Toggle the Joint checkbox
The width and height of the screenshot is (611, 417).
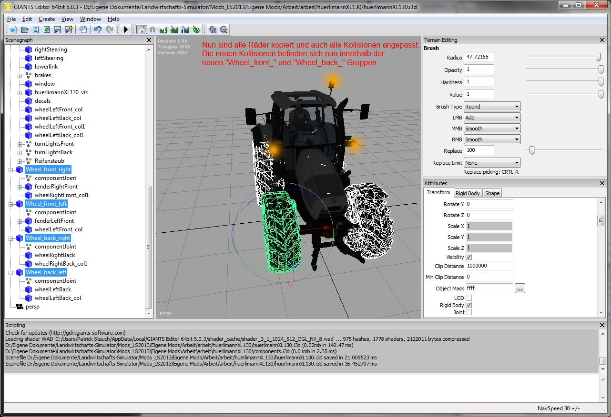click(x=468, y=312)
